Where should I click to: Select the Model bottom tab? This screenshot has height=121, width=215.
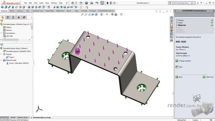[13, 117]
